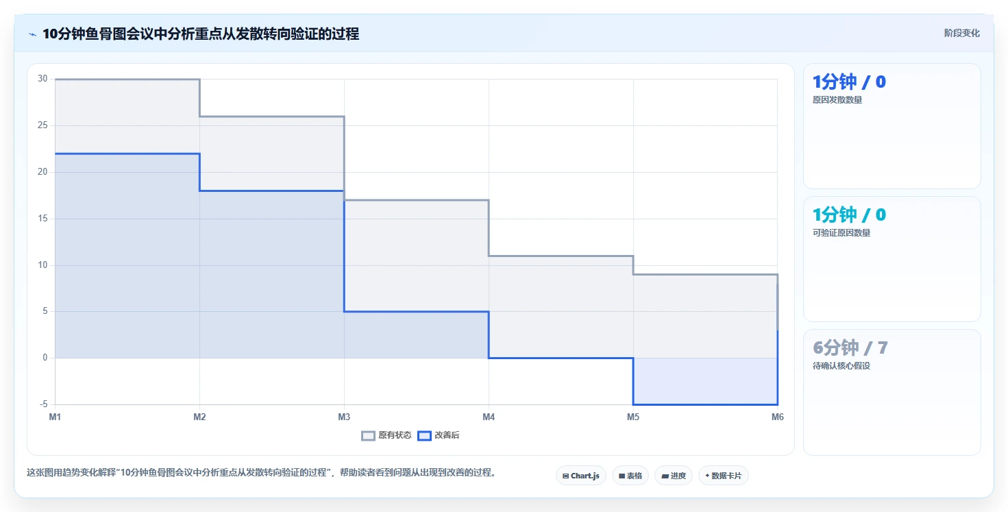1008x512 pixels.
Task: Click the '6分钟 / 7' value
Action: pyautogui.click(x=850, y=348)
